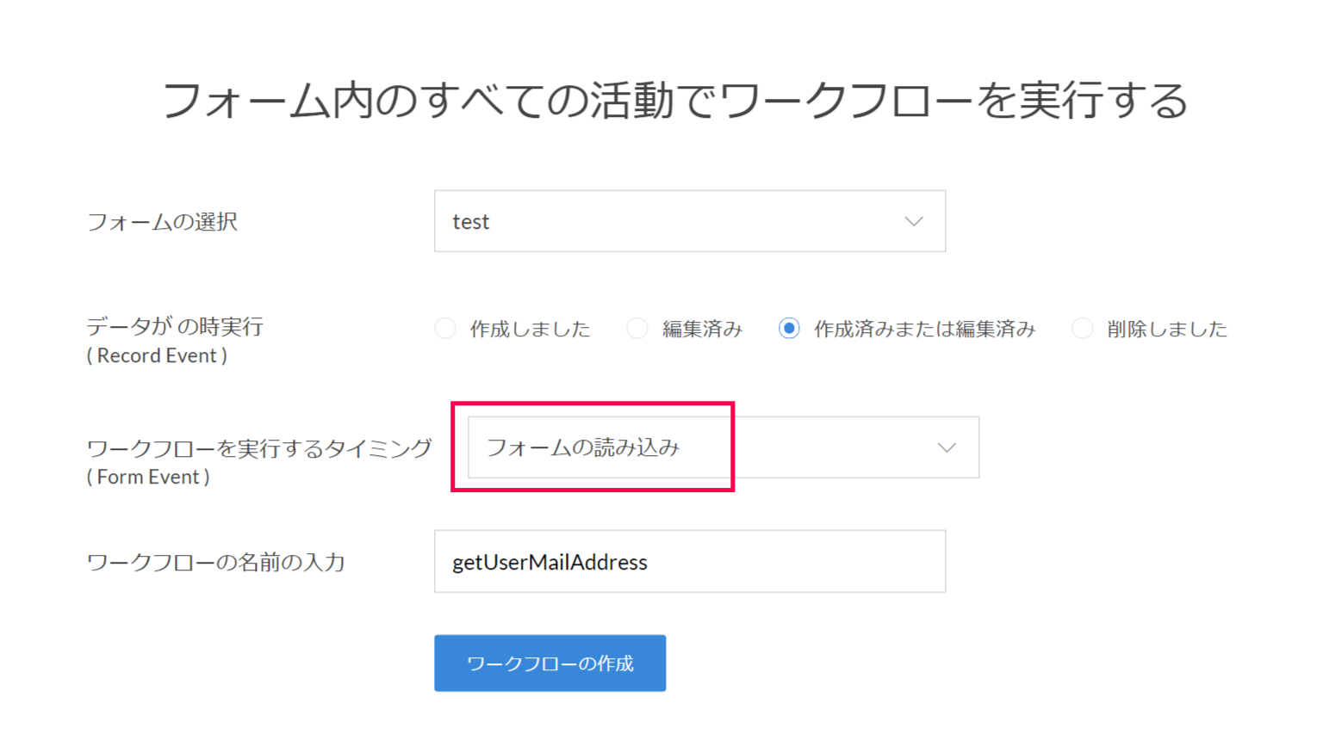Screen dimensions: 1317x746
Task: Click the ( Form Event ) caption
Action: [x=148, y=478]
